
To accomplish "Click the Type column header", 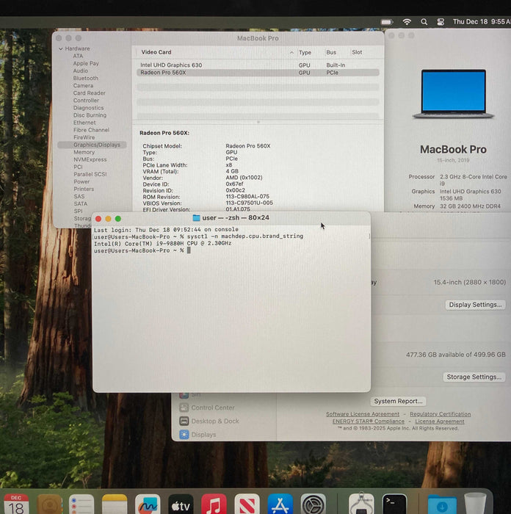I will [305, 52].
